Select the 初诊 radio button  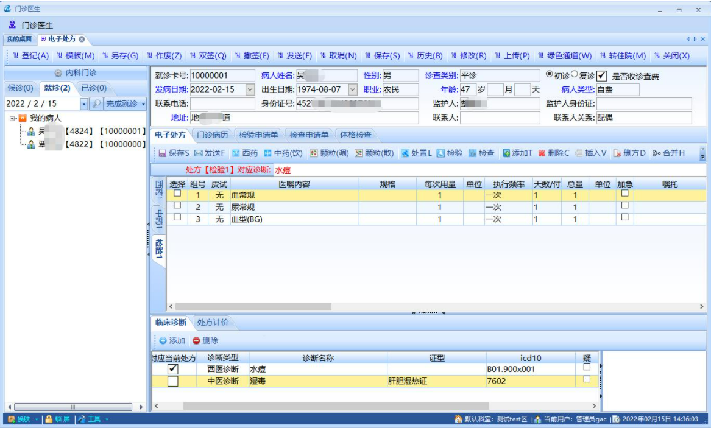click(549, 74)
